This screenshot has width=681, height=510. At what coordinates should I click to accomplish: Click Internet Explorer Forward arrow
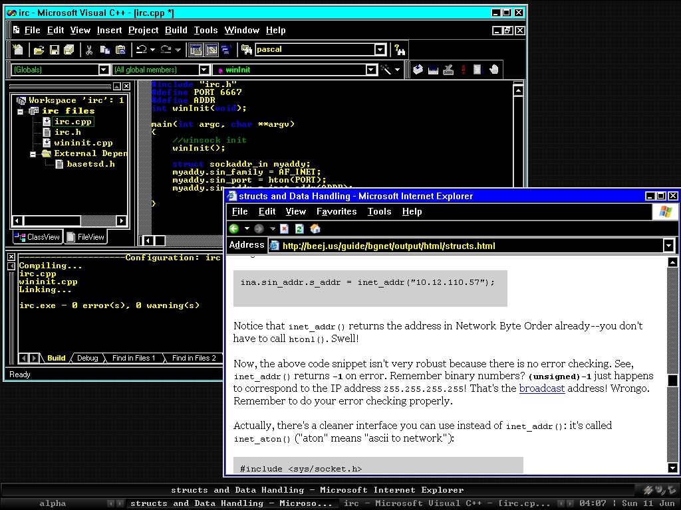click(259, 228)
